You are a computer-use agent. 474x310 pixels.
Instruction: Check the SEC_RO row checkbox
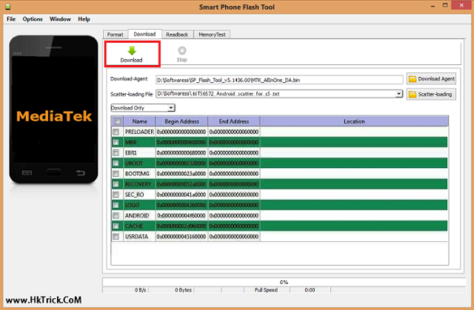[116, 195]
